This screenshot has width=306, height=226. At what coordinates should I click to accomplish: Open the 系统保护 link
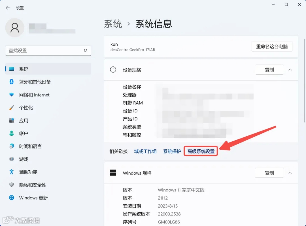pos(172,151)
